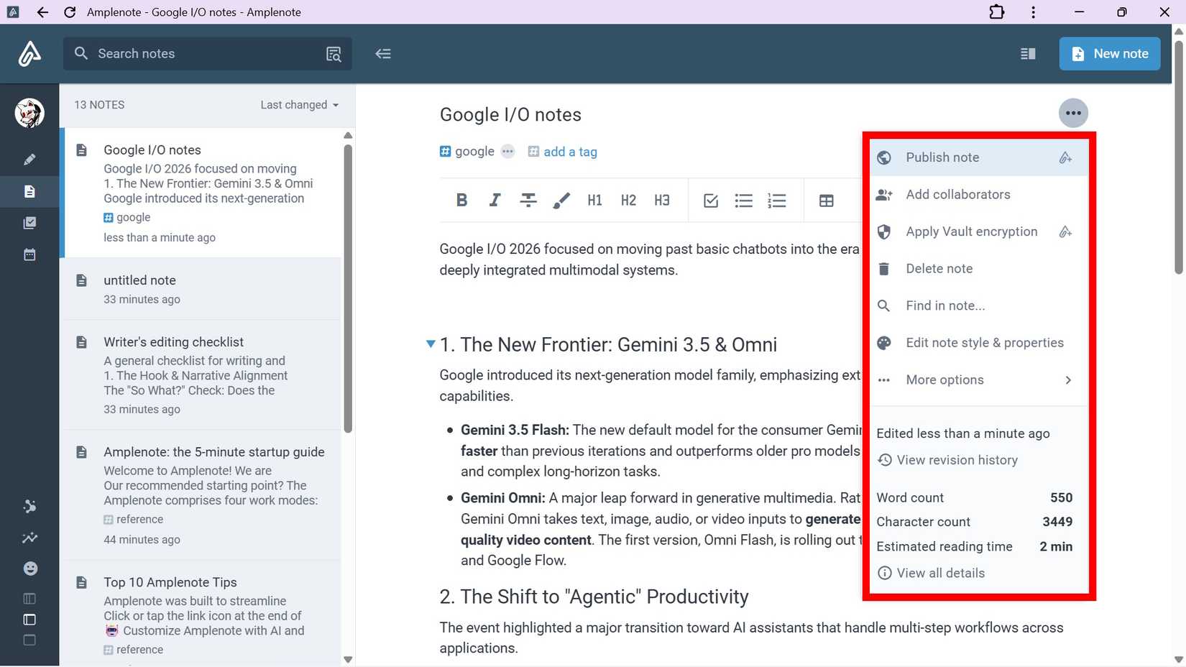This screenshot has width=1186, height=667.
Task: Apply bold formatting
Action: coord(461,201)
